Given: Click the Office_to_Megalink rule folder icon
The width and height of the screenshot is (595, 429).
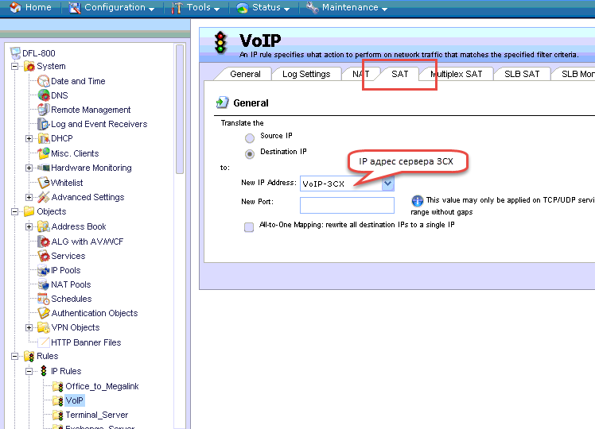Looking at the screenshot, I should click(x=58, y=387).
